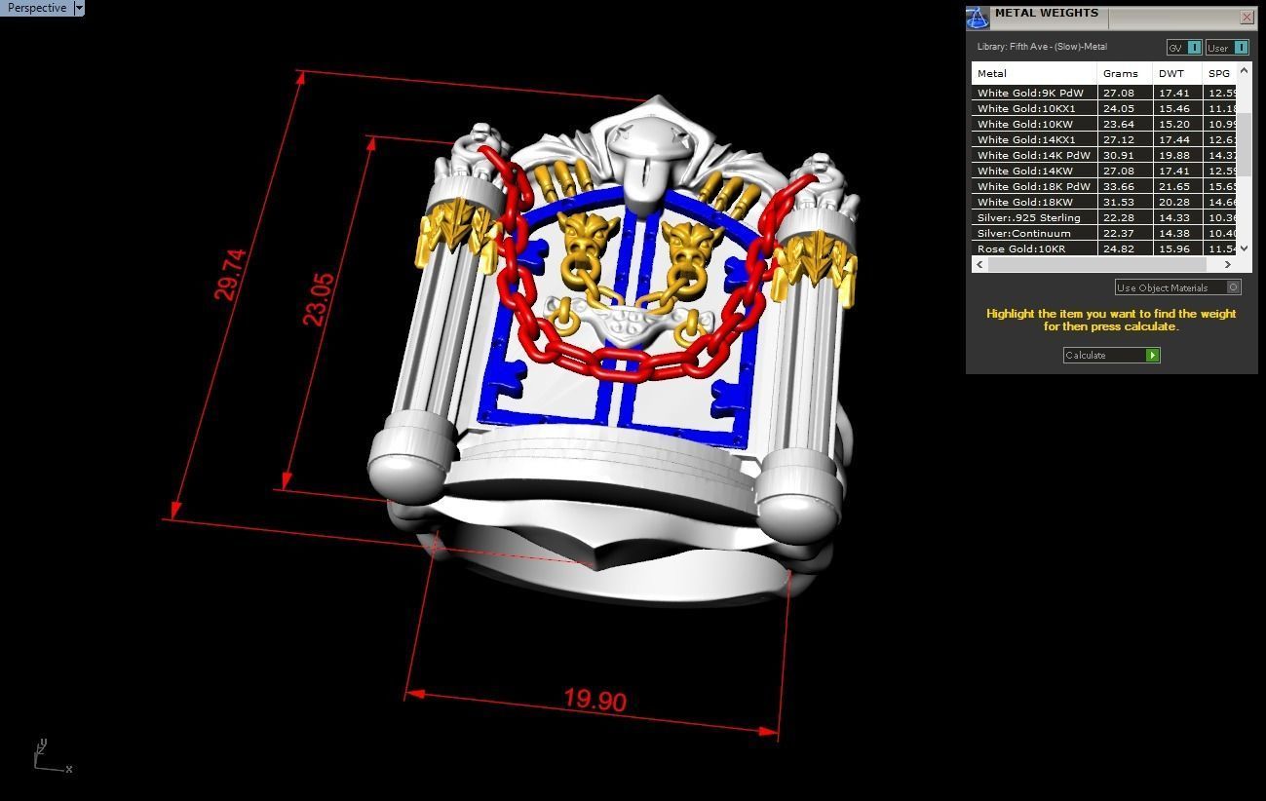Image resolution: width=1266 pixels, height=801 pixels.
Task: Click the table's scroll down arrow
Action: (x=1244, y=248)
